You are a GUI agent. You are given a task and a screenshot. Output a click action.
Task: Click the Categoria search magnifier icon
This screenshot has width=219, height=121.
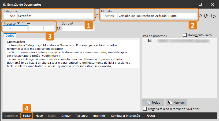point(97,16)
